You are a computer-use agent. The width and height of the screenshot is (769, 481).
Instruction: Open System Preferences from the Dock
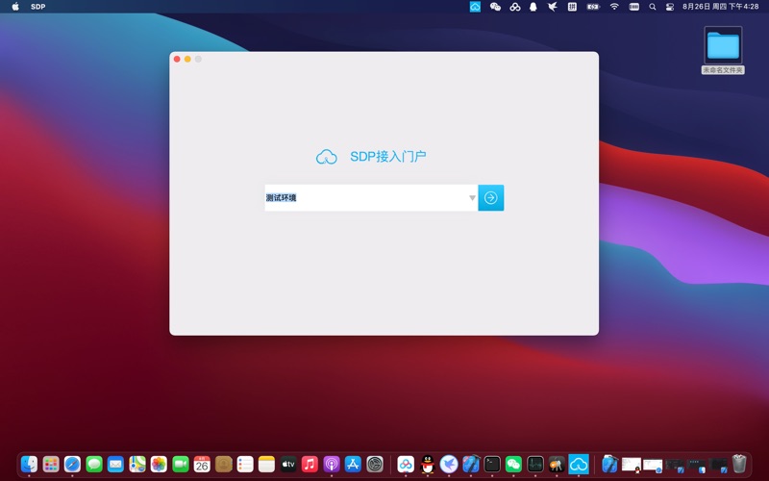(374, 464)
